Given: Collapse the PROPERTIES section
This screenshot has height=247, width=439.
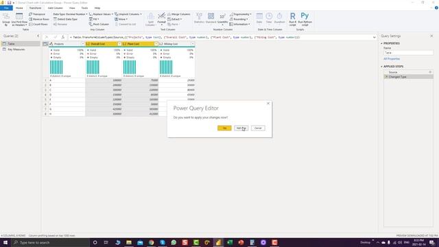Looking at the screenshot, I should [x=381, y=43].
